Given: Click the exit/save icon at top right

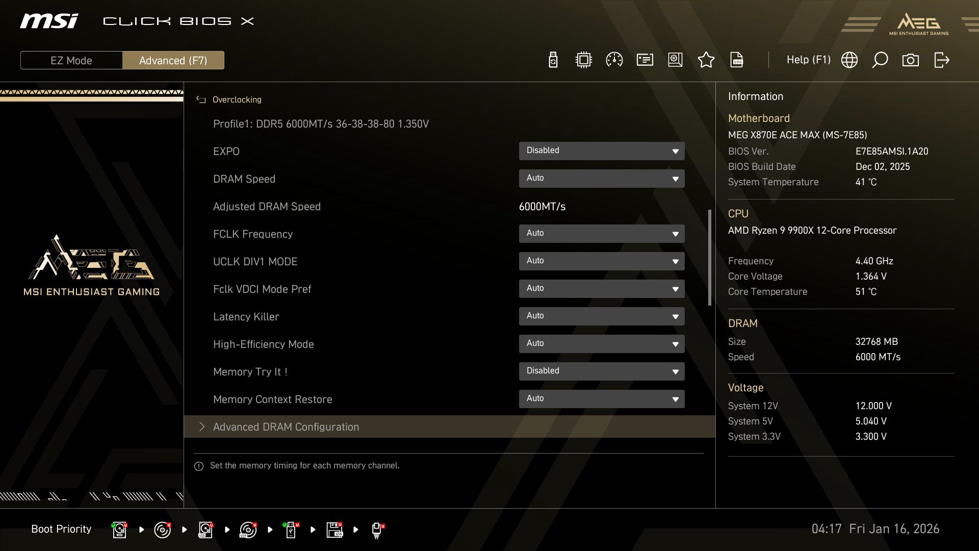Looking at the screenshot, I should tap(941, 60).
